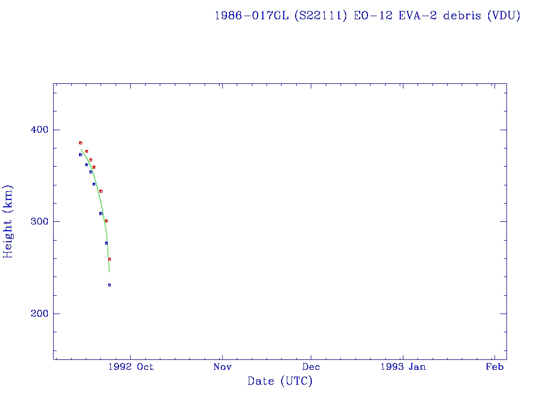Select the 'Feb' date axis label
Image resolution: width=533 pixels, height=400 pixels.
coord(494,367)
